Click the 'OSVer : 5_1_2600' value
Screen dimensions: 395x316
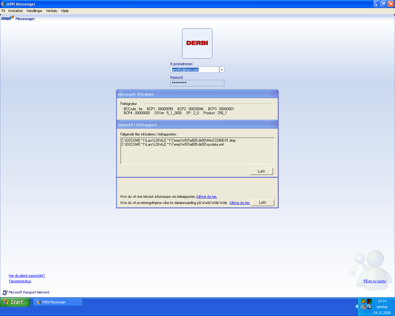tap(168, 113)
